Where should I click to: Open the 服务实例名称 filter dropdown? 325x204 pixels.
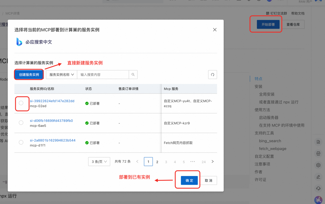pyautogui.click(x=61, y=75)
